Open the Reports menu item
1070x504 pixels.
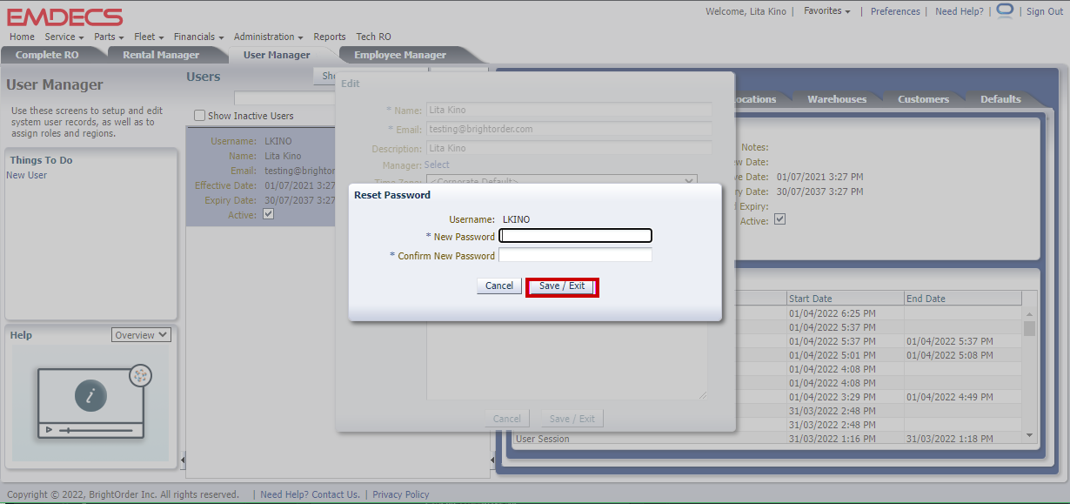pos(330,37)
